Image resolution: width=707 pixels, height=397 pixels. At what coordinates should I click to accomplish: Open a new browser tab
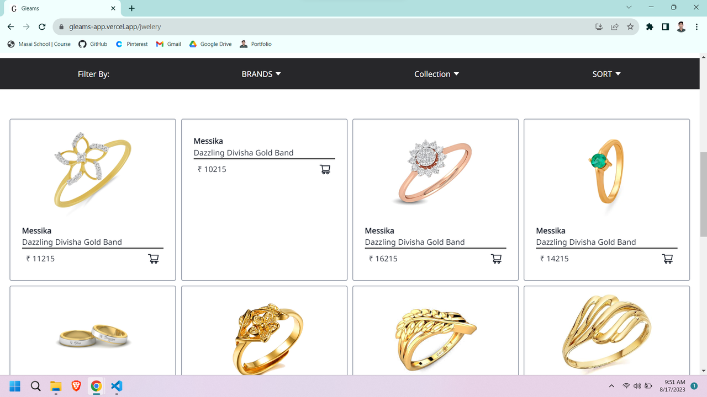click(x=131, y=8)
